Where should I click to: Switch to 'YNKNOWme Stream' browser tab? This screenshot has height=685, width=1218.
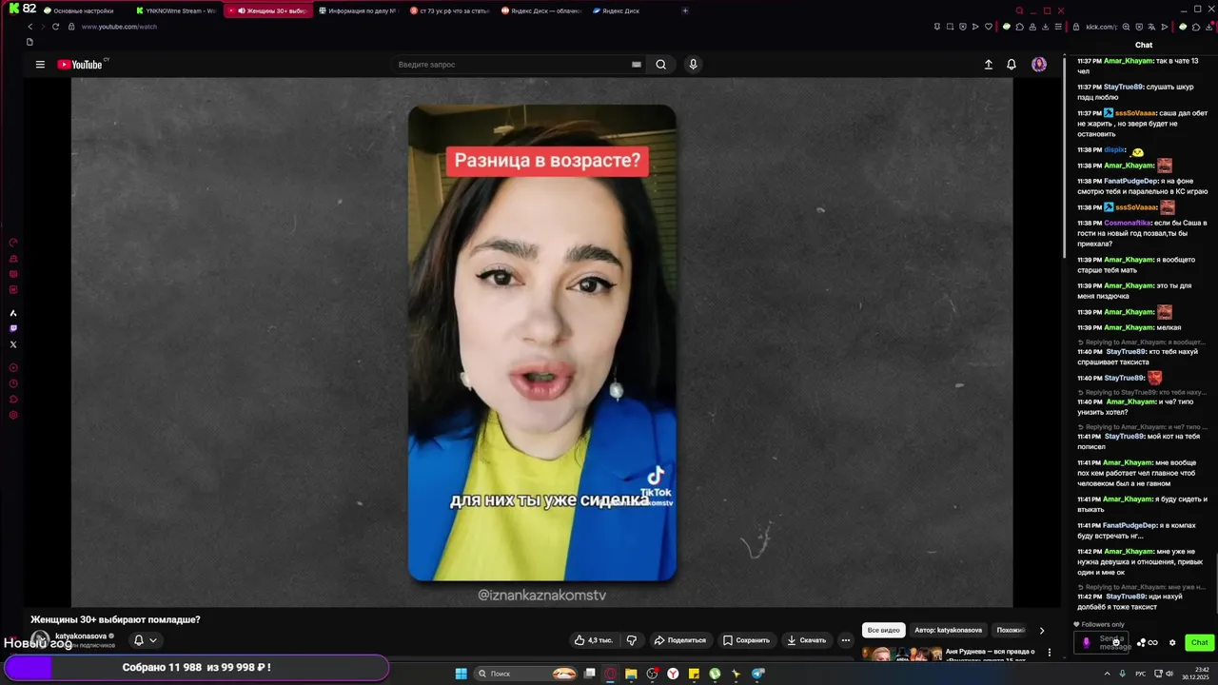(x=176, y=10)
